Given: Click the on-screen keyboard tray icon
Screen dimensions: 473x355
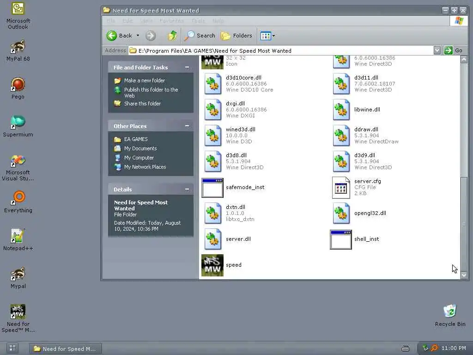Looking at the screenshot, I should click(406, 349).
